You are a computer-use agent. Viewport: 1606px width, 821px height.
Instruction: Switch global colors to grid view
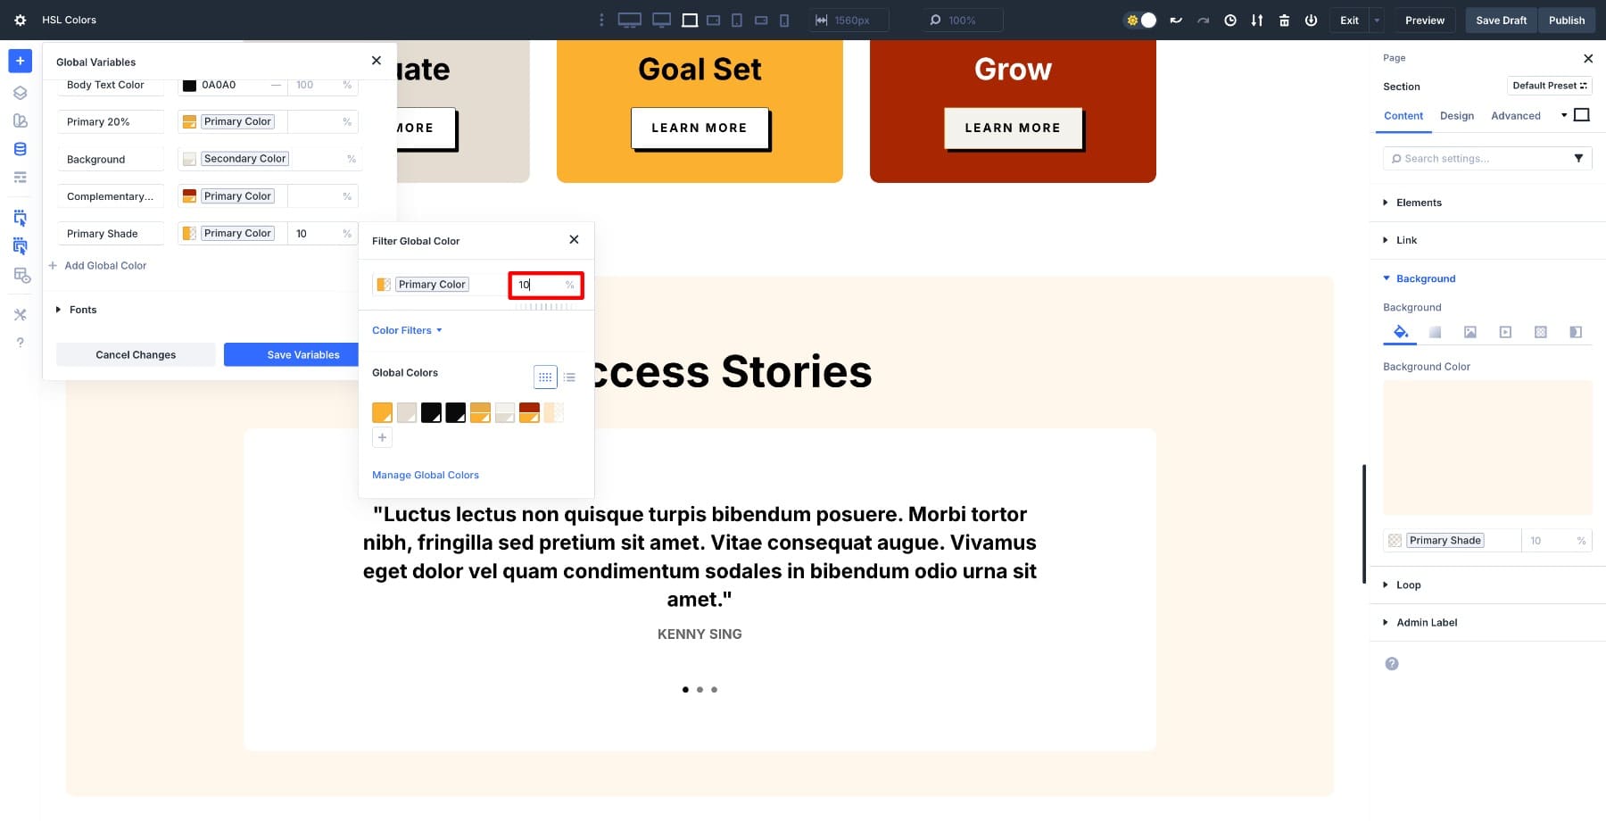[x=545, y=377]
